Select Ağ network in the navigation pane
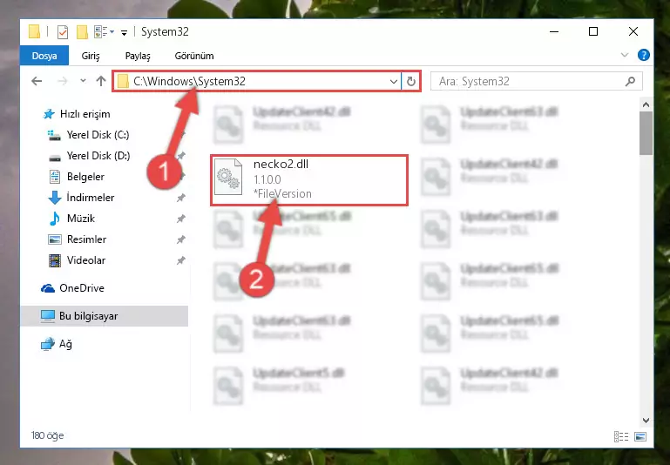This screenshot has width=670, height=465. [x=65, y=344]
